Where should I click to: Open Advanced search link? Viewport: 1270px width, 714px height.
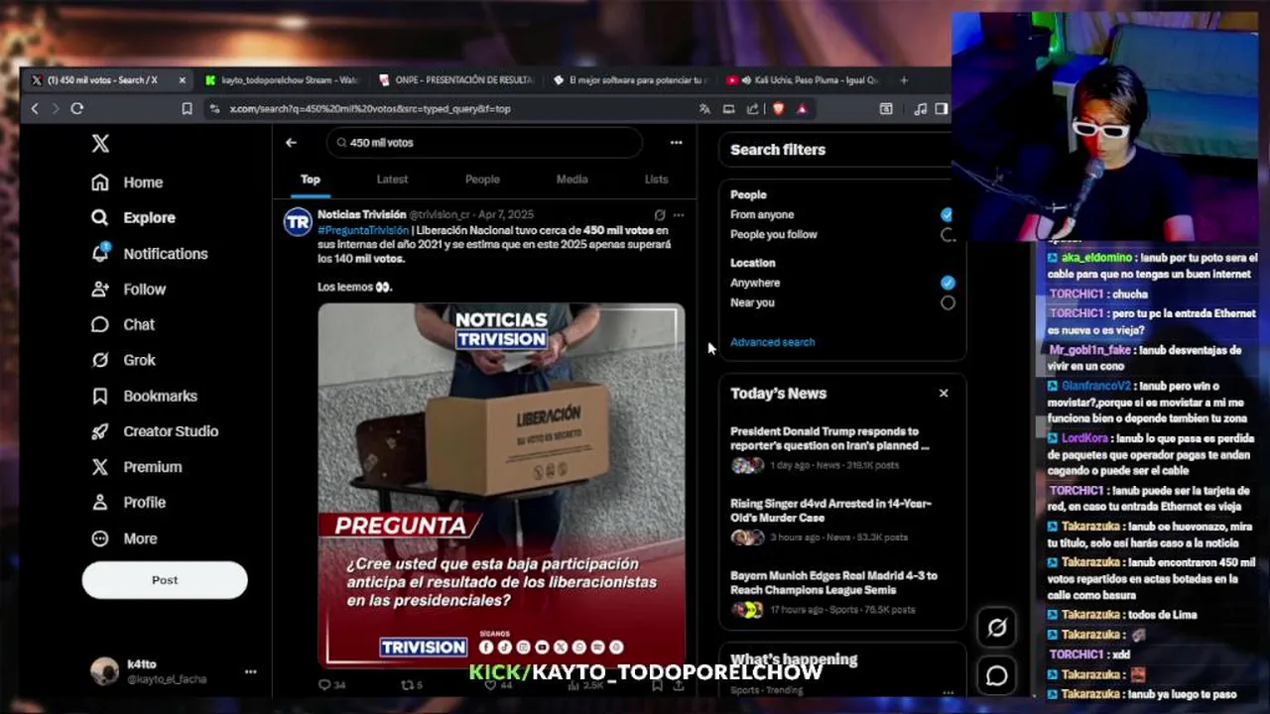click(772, 342)
